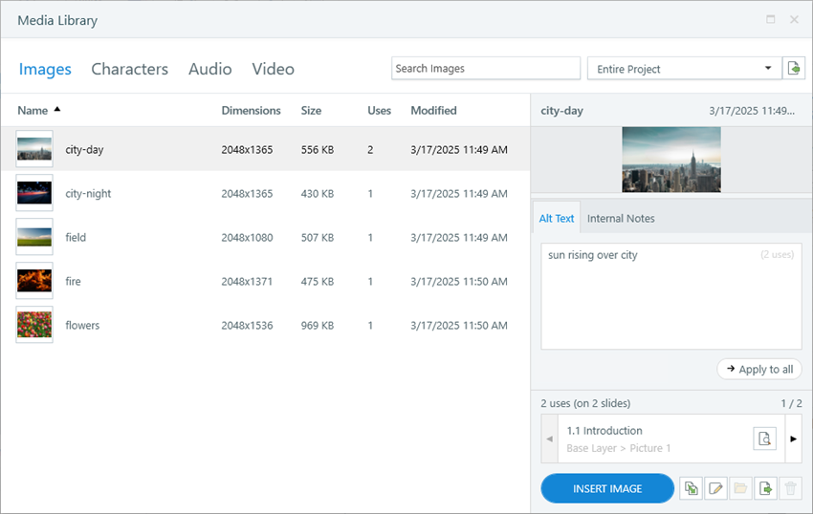Open the Entire Project dropdown
Image resolution: width=813 pixels, height=514 pixels.
683,69
